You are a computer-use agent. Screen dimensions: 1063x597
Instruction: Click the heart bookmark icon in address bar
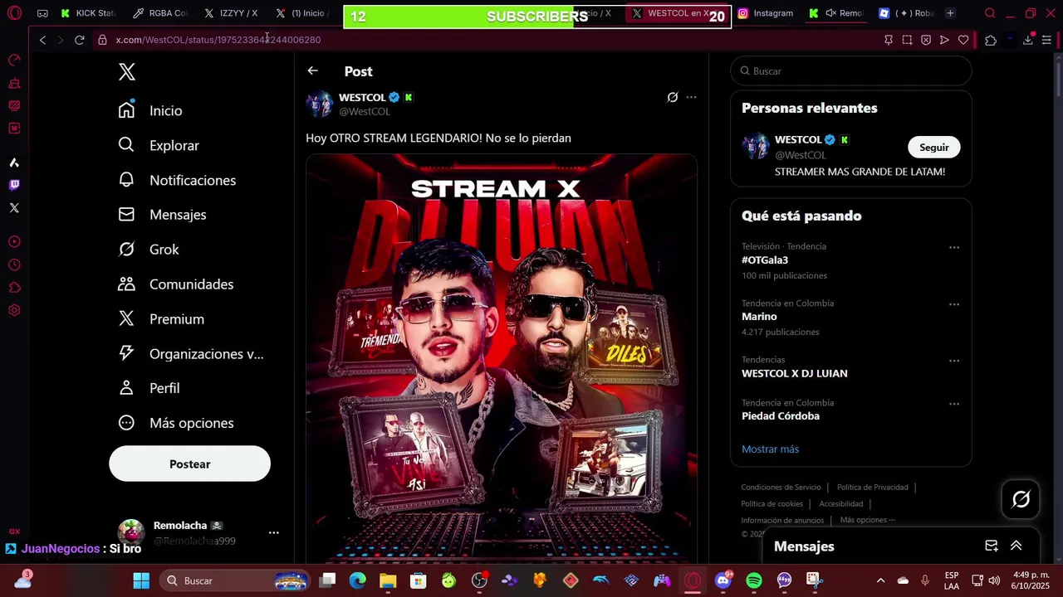pos(963,40)
